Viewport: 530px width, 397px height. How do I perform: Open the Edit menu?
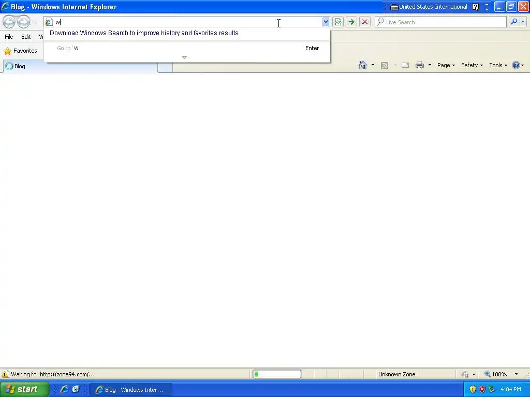click(x=26, y=37)
